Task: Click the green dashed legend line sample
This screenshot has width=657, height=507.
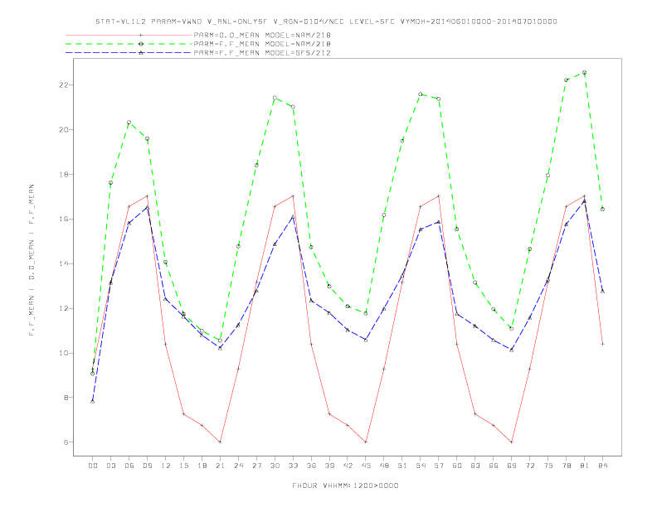Action: (x=129, y=44)
